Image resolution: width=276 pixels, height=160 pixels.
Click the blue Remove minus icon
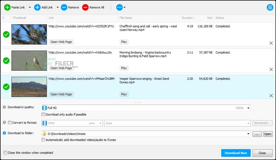pos(64,7)
